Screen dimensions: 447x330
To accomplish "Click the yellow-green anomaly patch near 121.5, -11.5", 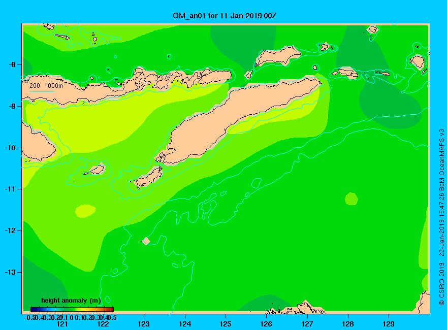I will click(85, 211).
